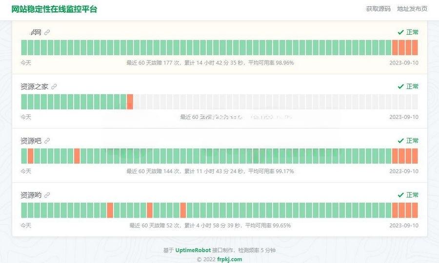Click the green checkmark status for 资源哟
Image resolution: width=439 pixels, height=263 pixels.
[408, 195]
